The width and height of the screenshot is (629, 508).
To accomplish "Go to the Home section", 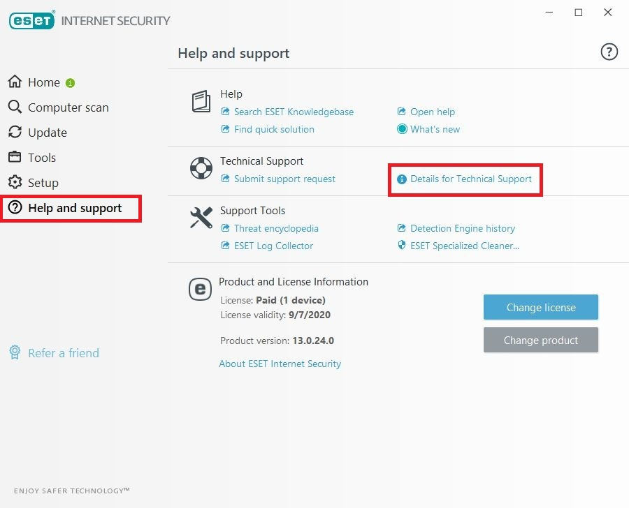I will (x=44, y=82).
